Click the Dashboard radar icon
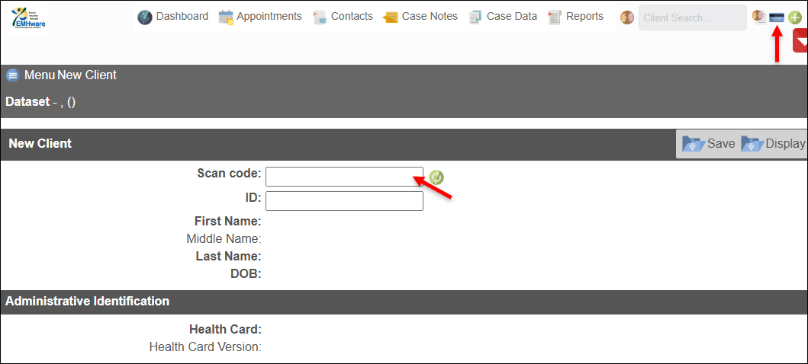The image size is (808, 364). [x=145, y=17]
